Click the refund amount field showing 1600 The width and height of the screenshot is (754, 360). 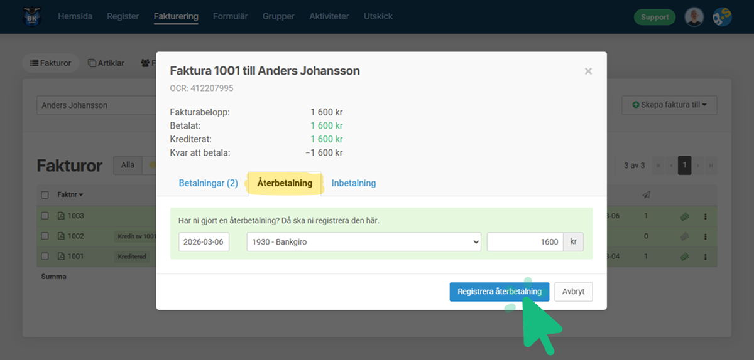tap(524, 242)
